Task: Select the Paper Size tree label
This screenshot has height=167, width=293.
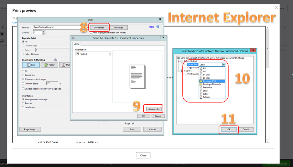Action: pos(192,64)
